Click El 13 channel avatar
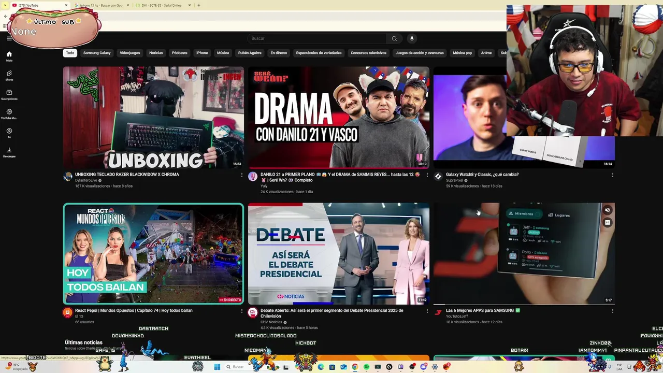Viewport: 663px width, 373px height. pyautogui.click(x=68, y=312)
